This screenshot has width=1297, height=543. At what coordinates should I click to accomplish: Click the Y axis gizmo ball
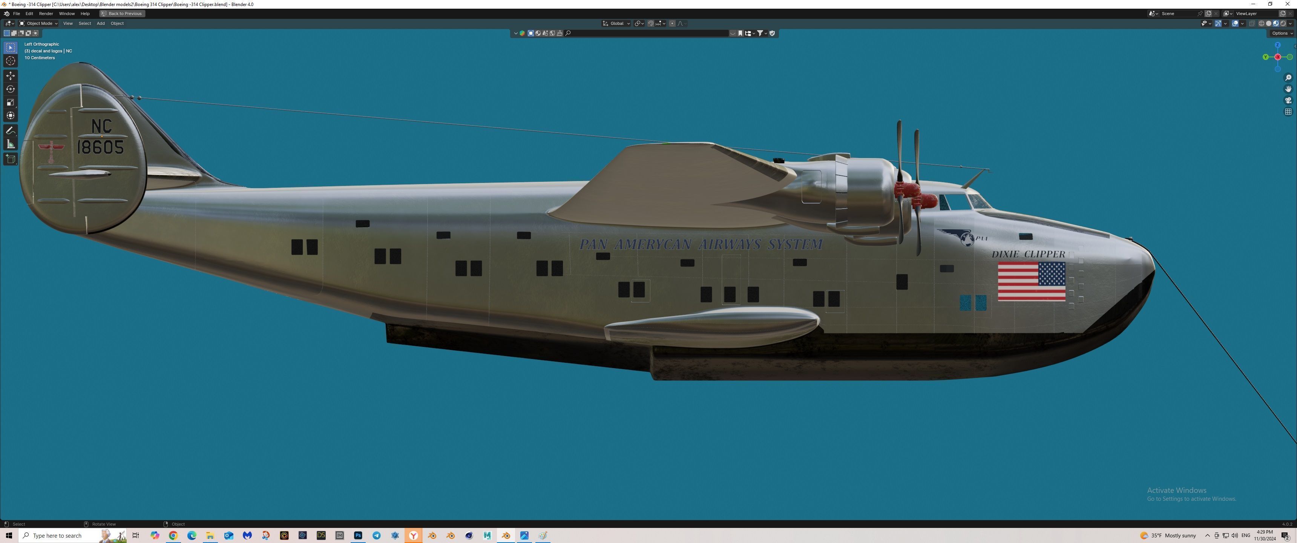point(1265,57)
